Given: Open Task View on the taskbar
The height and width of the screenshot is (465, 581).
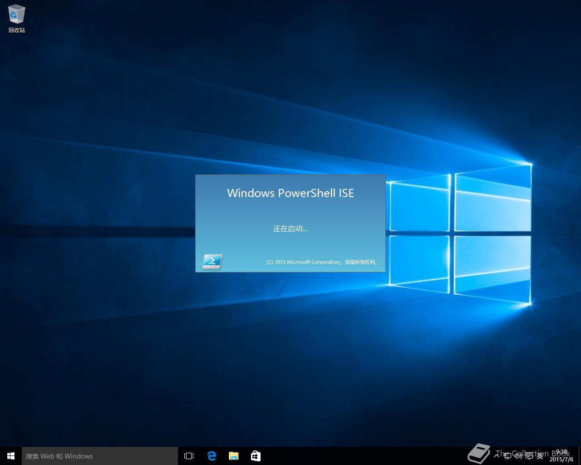Looking at the screenshot, I should [189, 456].
